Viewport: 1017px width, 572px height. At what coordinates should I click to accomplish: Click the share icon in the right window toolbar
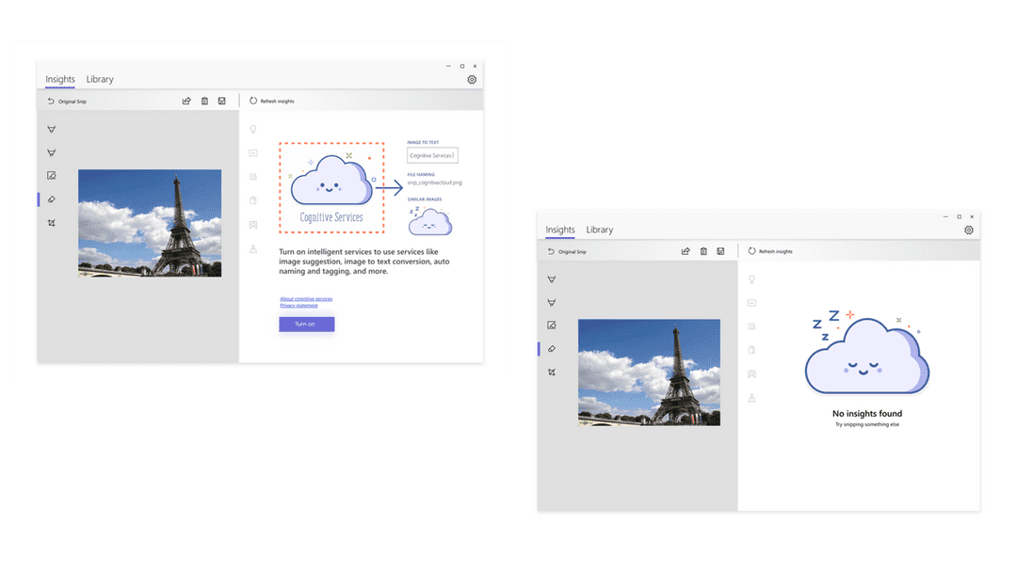tap(686, 251)
